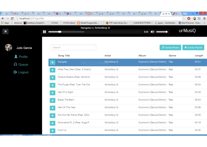Open the Profile sidebar link
Viewport: 207px width, 147px height.
pyautogui.click(x=21, y=57)
